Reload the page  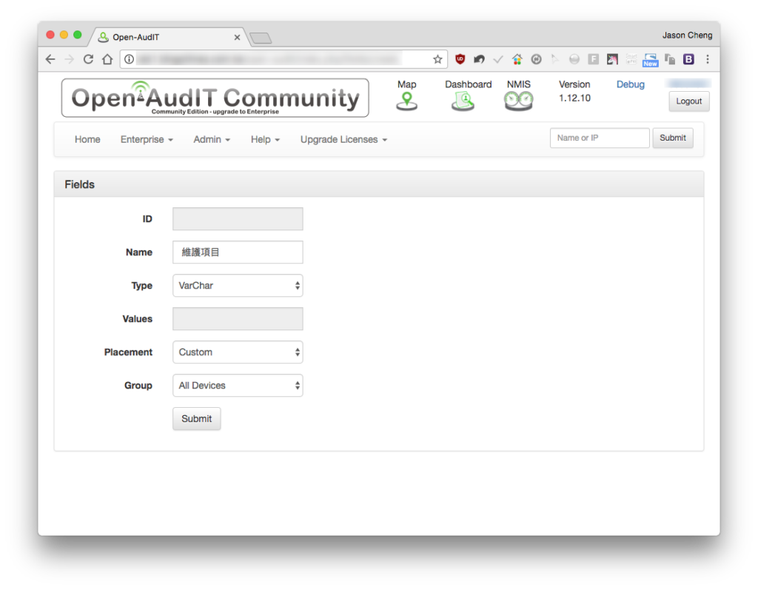pyautogui.click(x=88, y=59)
